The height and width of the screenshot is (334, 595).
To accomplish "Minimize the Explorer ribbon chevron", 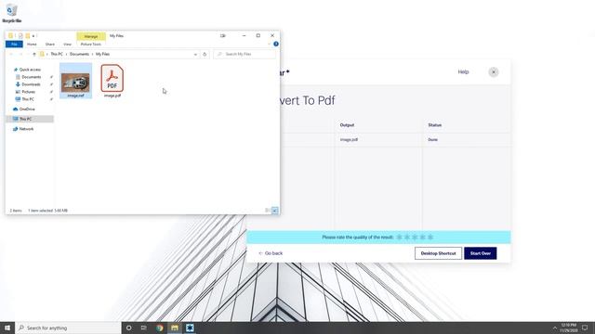I will 269,44.
